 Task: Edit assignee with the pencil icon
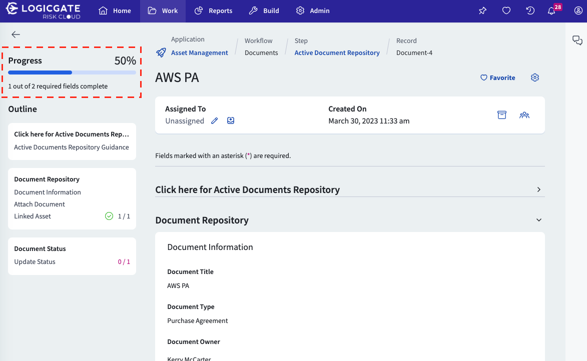215,121
